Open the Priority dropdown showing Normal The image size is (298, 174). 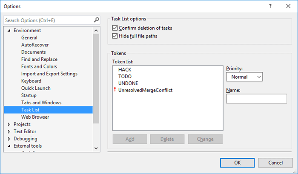coord(244,77)
